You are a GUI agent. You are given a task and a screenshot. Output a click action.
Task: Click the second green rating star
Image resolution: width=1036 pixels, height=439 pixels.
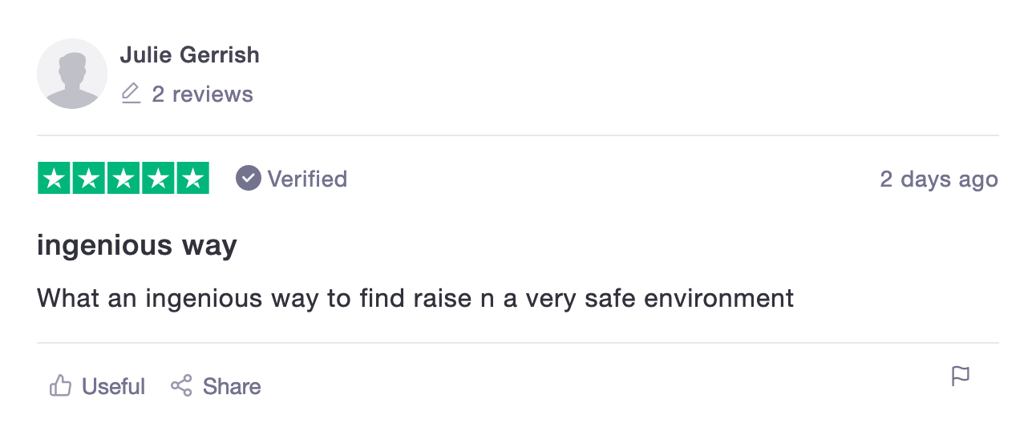pos(89,179)
